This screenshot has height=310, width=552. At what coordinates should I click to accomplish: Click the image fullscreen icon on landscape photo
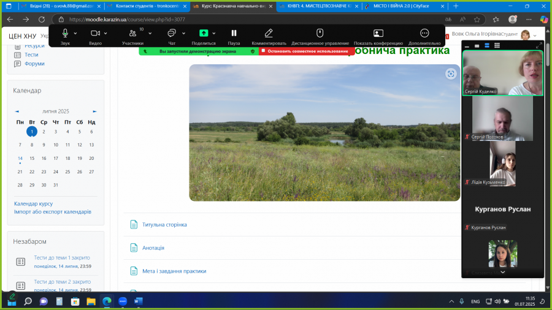point(451,74)
